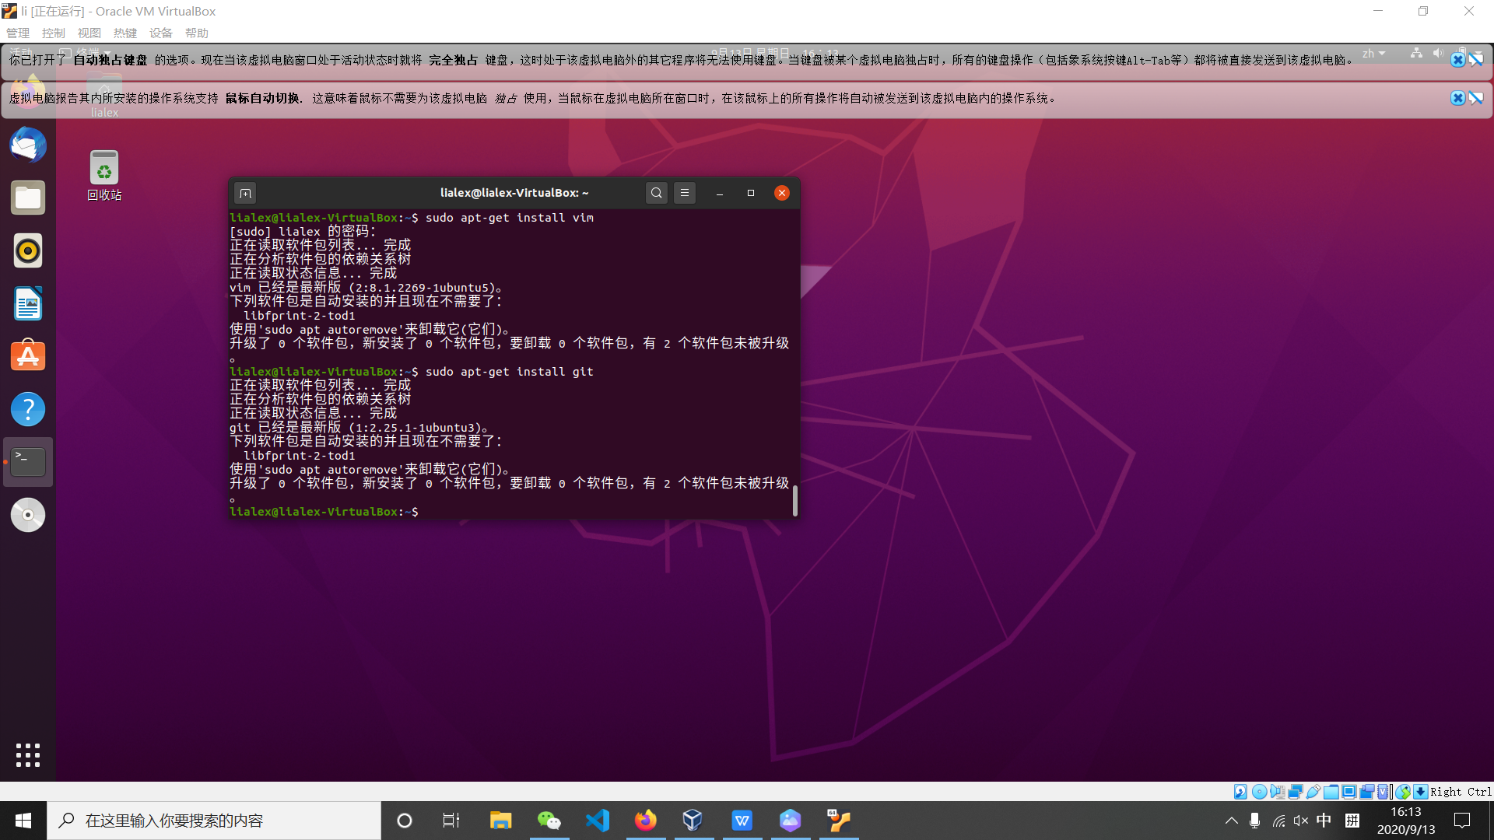
Task: Expand hidden icons in the system tray
Action: coord(1232,821)
